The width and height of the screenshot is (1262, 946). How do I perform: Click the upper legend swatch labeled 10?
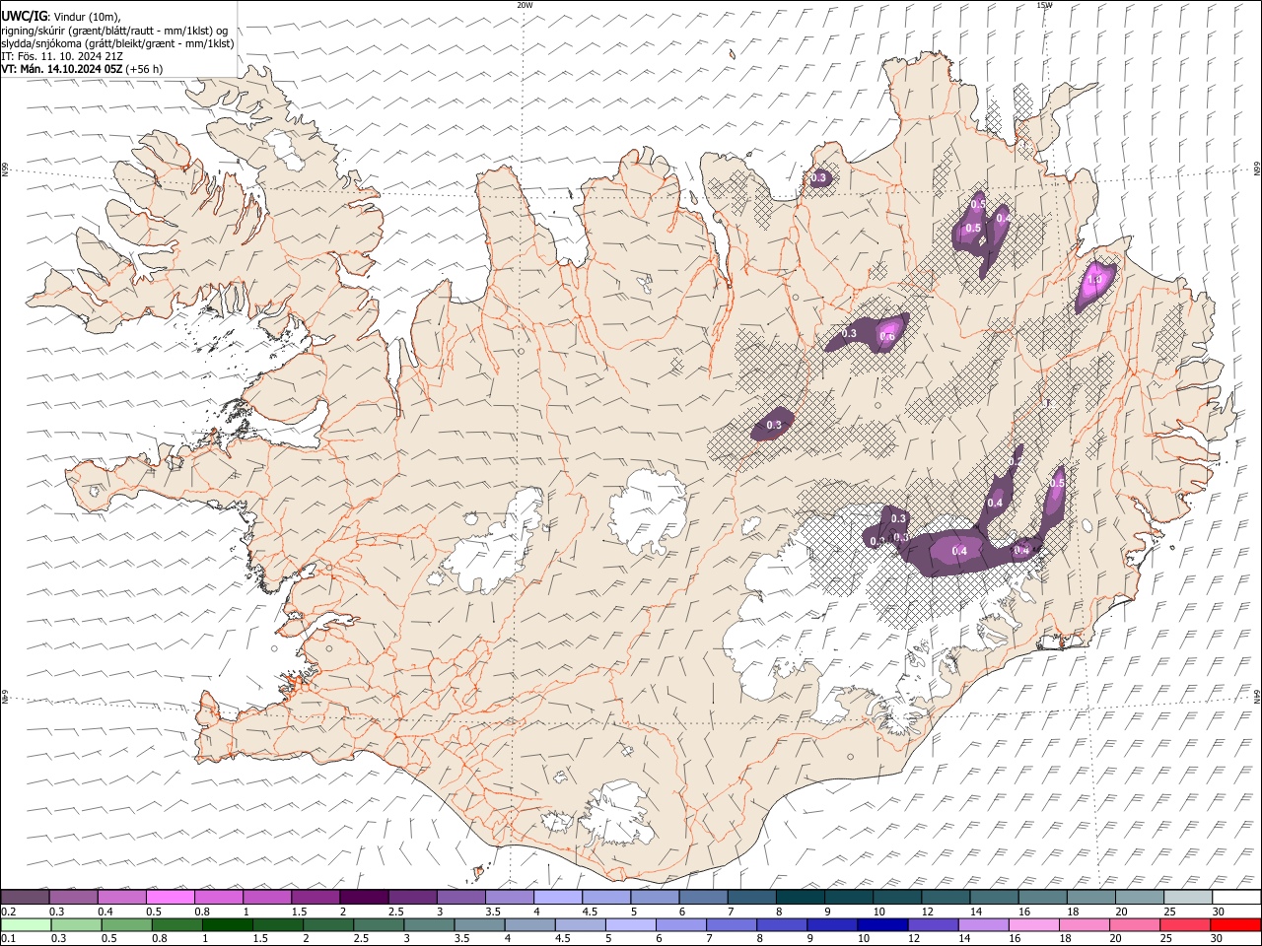(x=896, y=897)
